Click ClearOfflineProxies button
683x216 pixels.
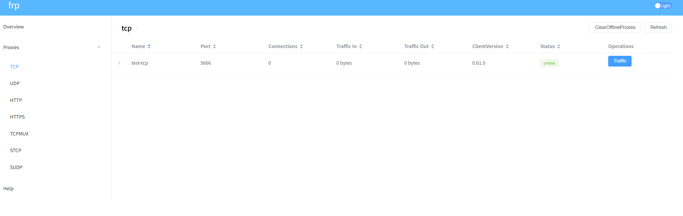(615, 27)
